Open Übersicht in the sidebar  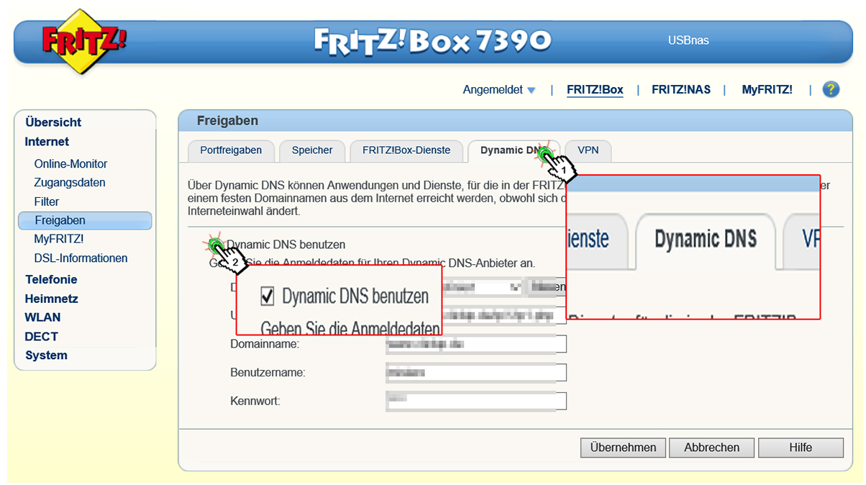coord(53,122)
